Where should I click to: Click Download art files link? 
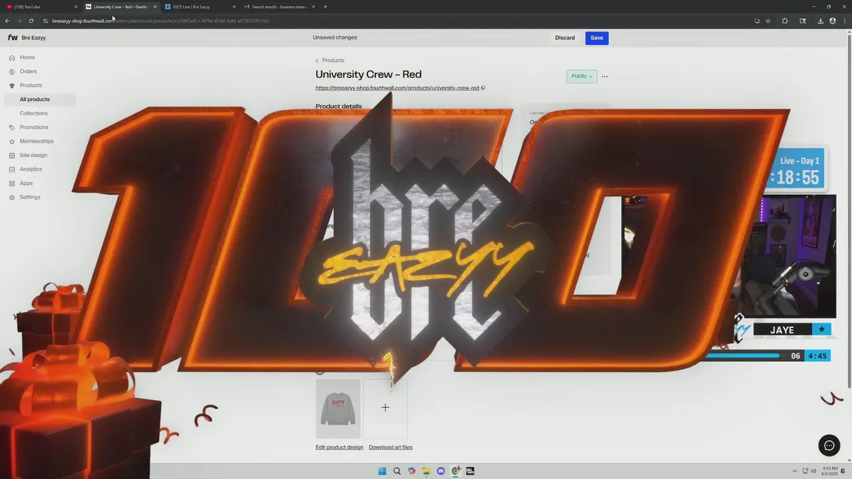pos(391,448)
